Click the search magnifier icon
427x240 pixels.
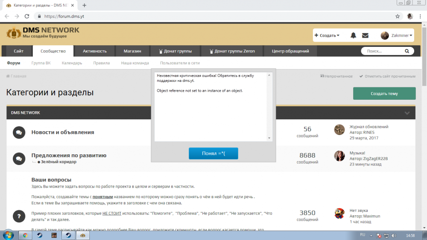(407, 51)
